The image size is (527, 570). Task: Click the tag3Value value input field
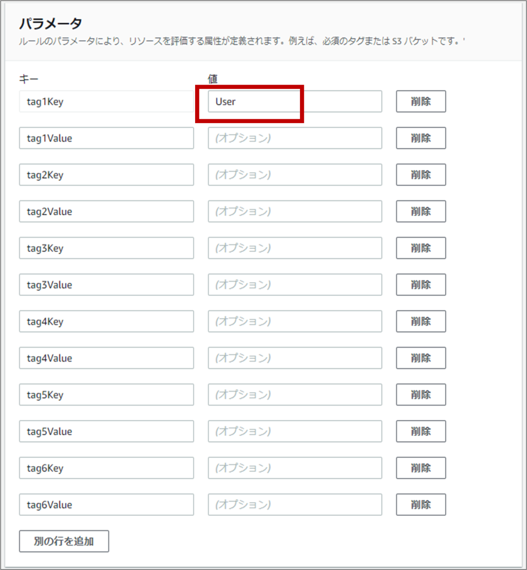[295, 285]
